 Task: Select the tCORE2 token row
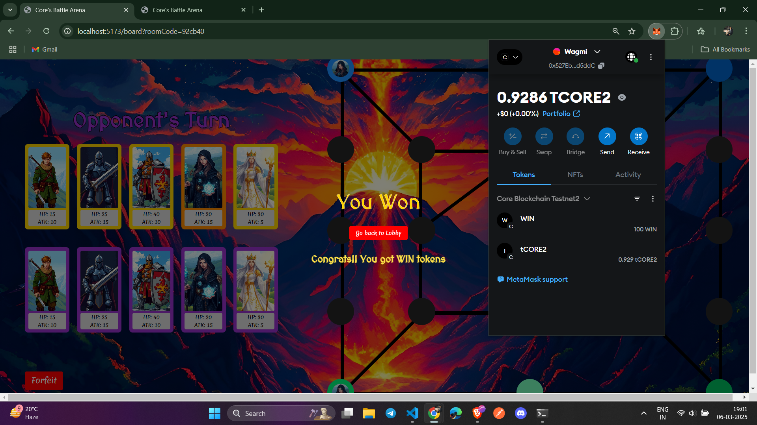coord(576,254)
